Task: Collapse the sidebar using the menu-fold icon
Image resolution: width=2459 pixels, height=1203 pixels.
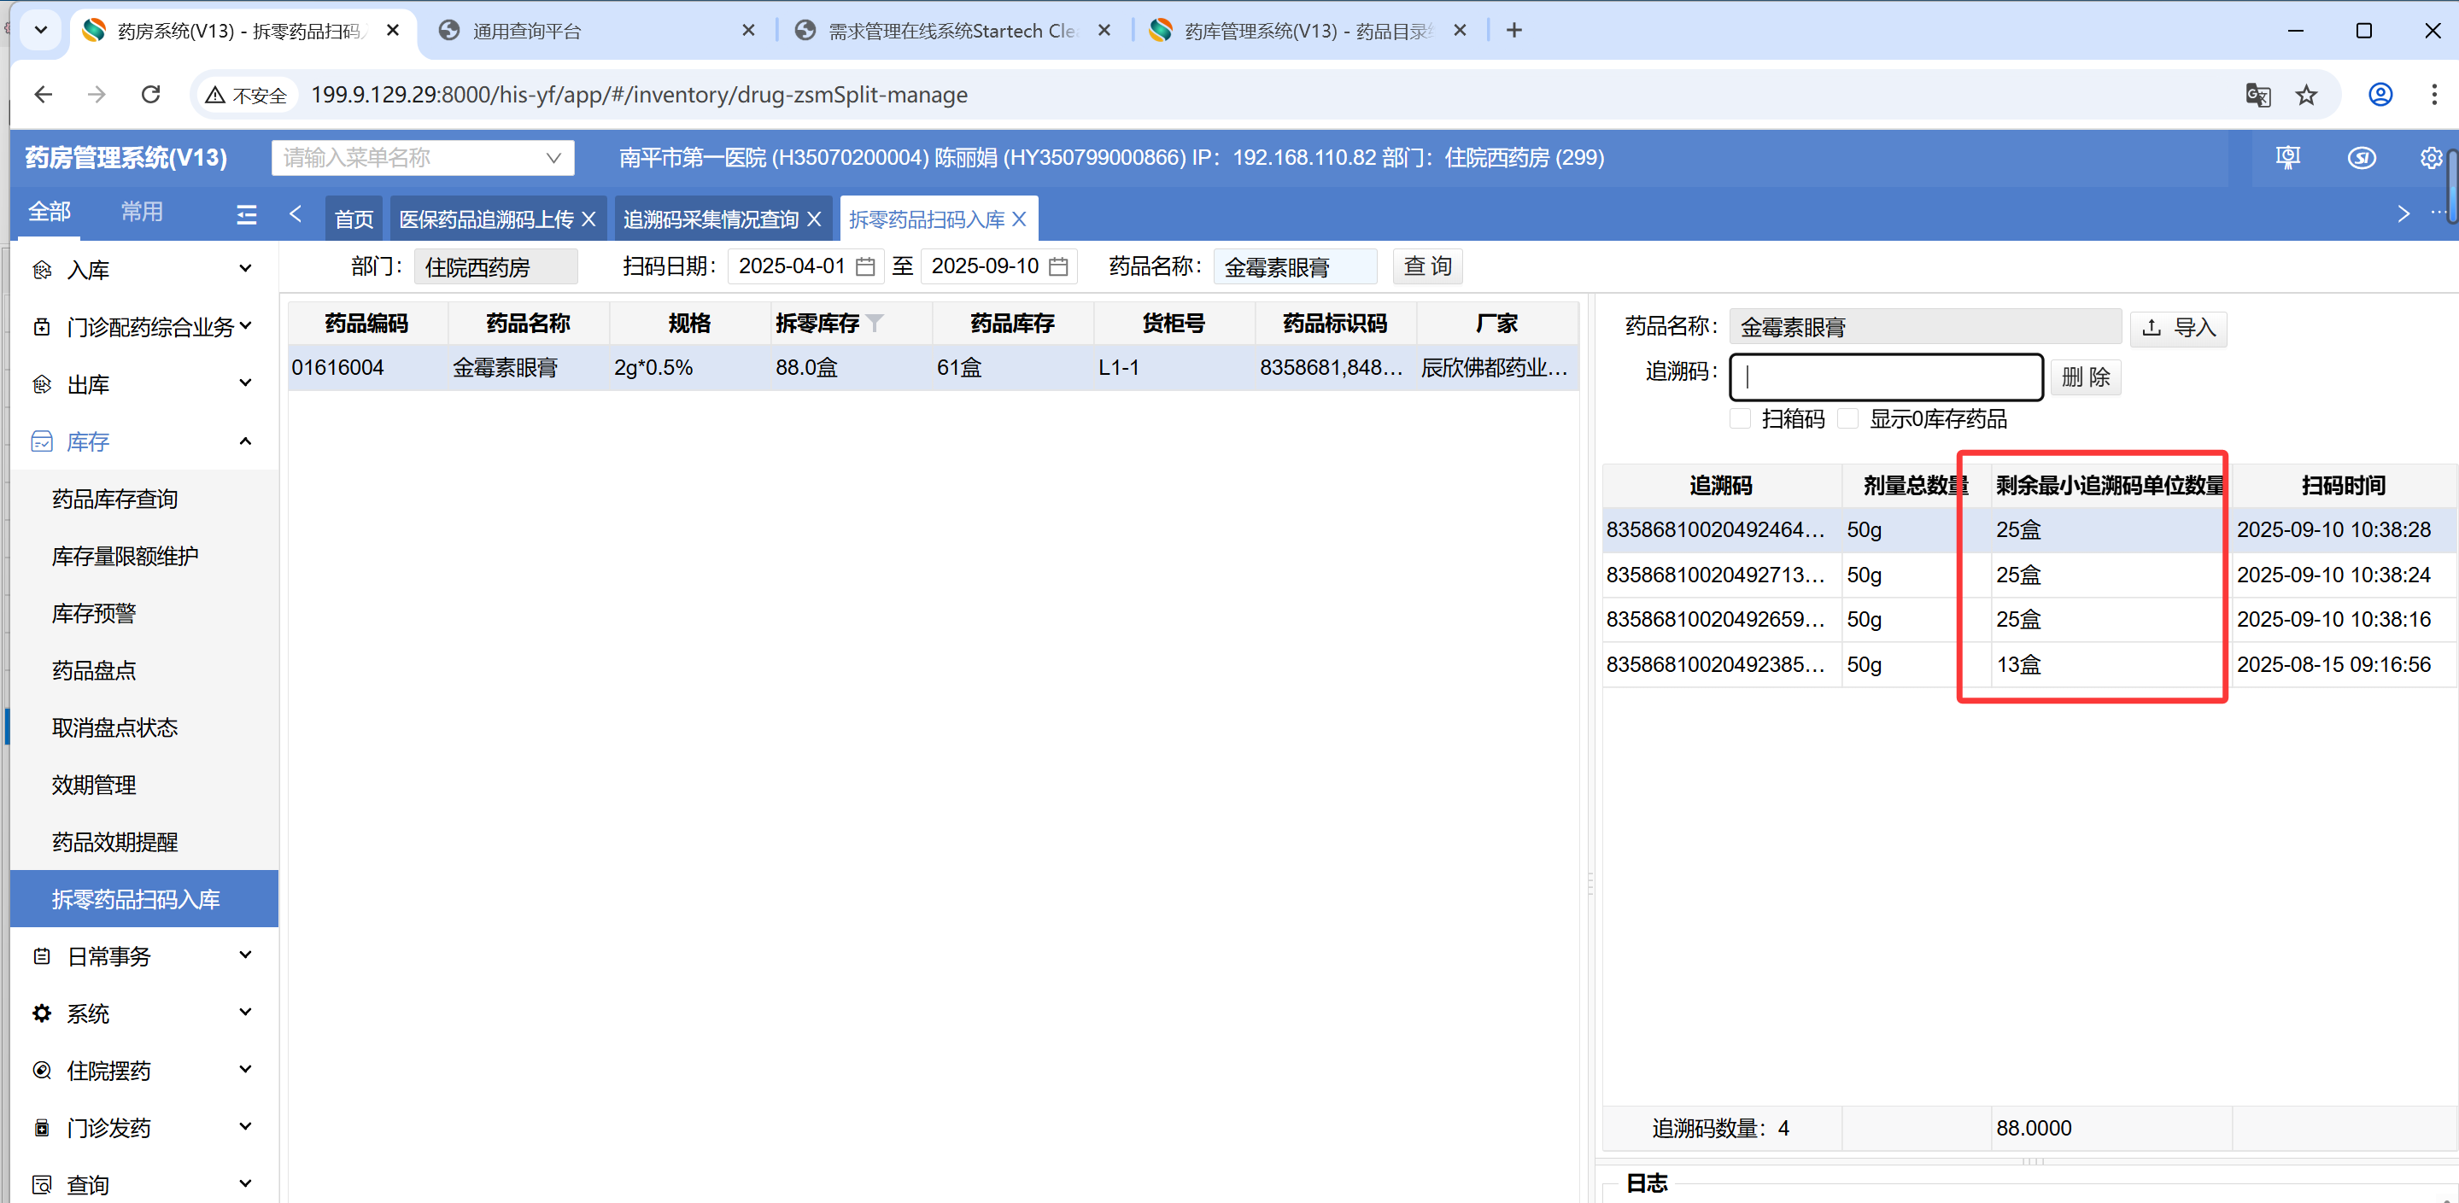Action: coord(246,214)
